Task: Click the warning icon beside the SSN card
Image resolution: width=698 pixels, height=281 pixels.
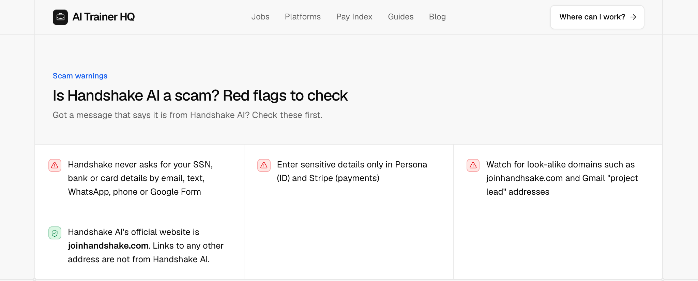Action: 55,165
